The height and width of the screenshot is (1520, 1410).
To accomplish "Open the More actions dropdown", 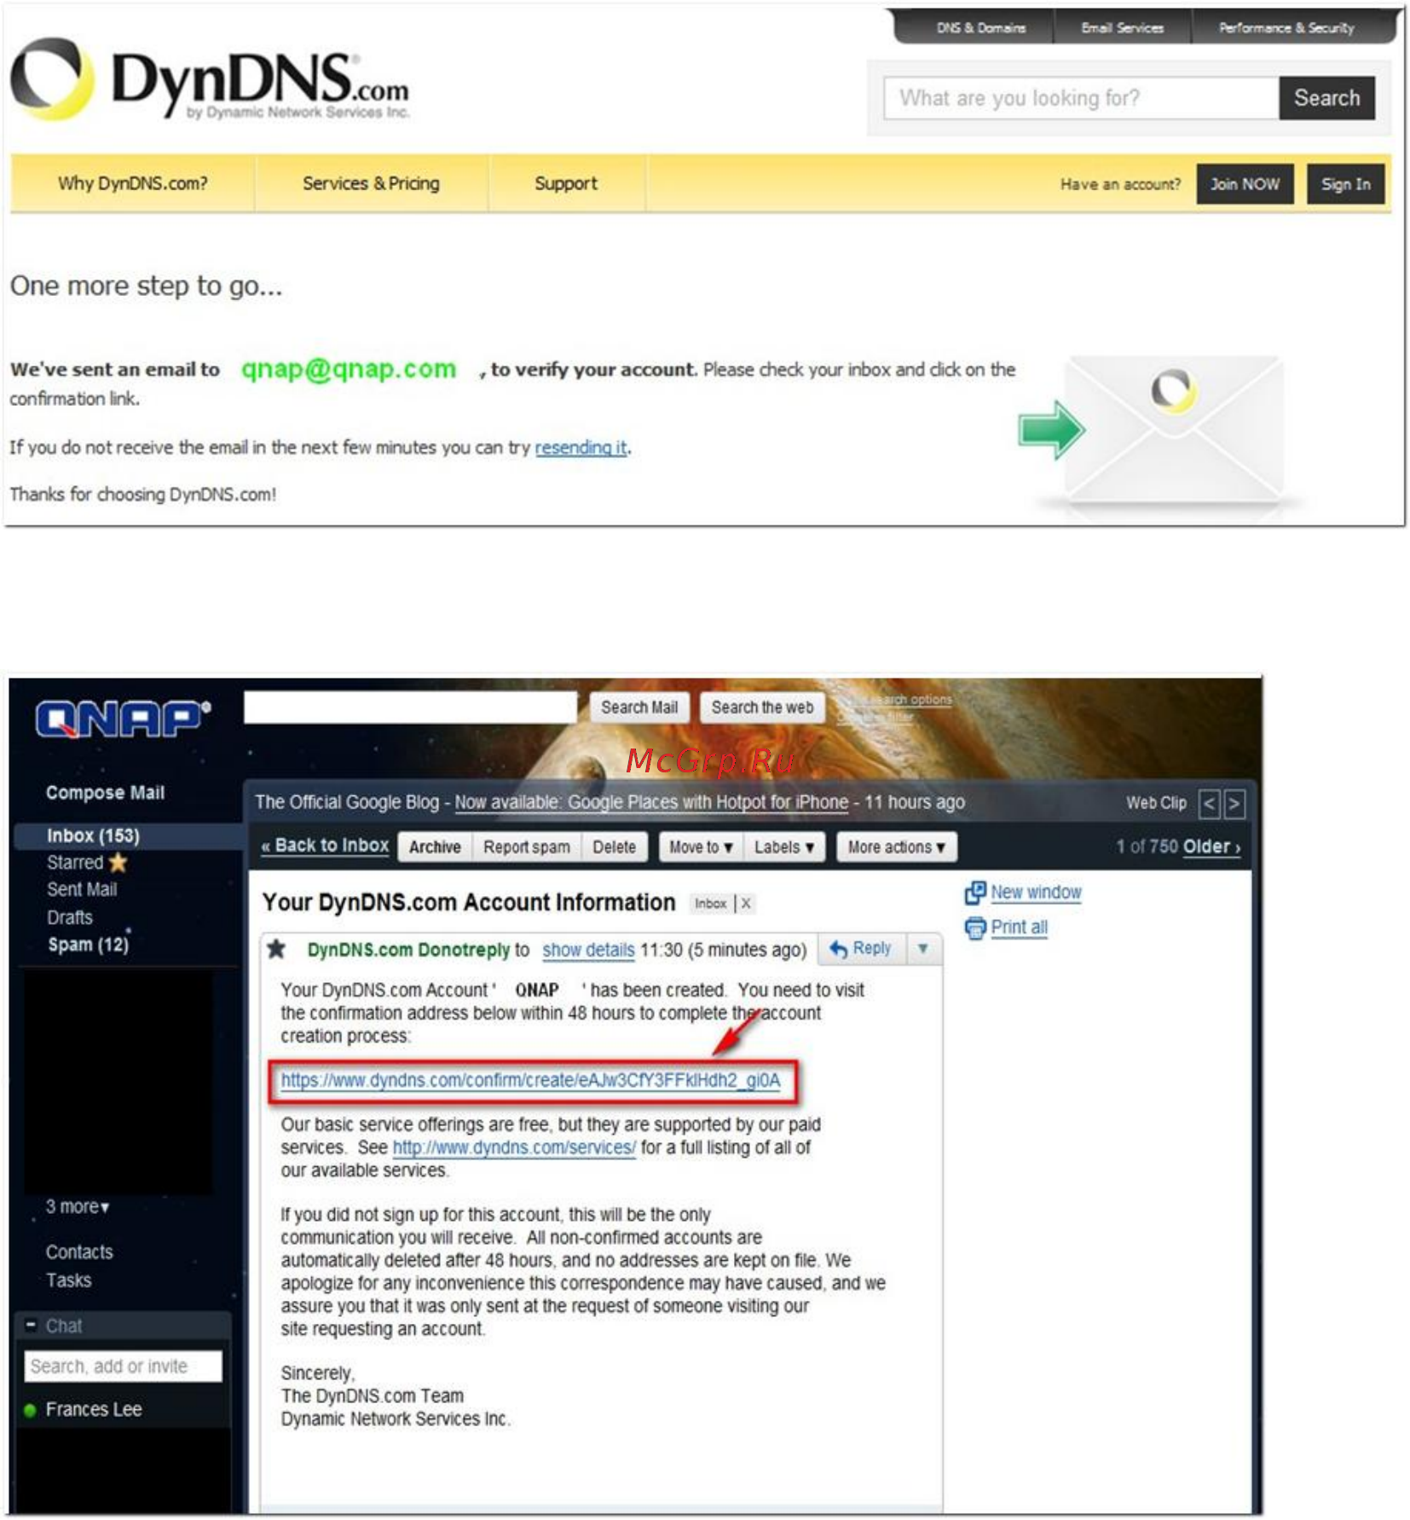I will (x=897, y=847).
